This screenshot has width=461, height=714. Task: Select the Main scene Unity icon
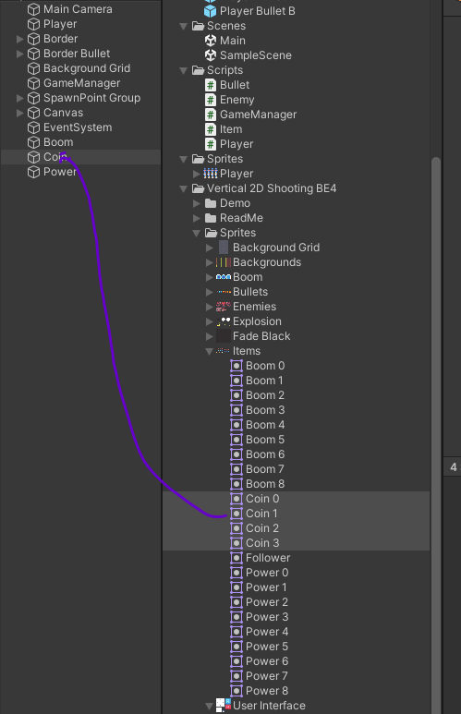(211, 41)
